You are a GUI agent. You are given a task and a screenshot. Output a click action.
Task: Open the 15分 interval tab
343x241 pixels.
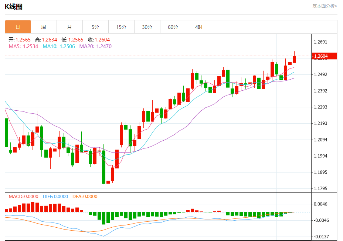121,27
